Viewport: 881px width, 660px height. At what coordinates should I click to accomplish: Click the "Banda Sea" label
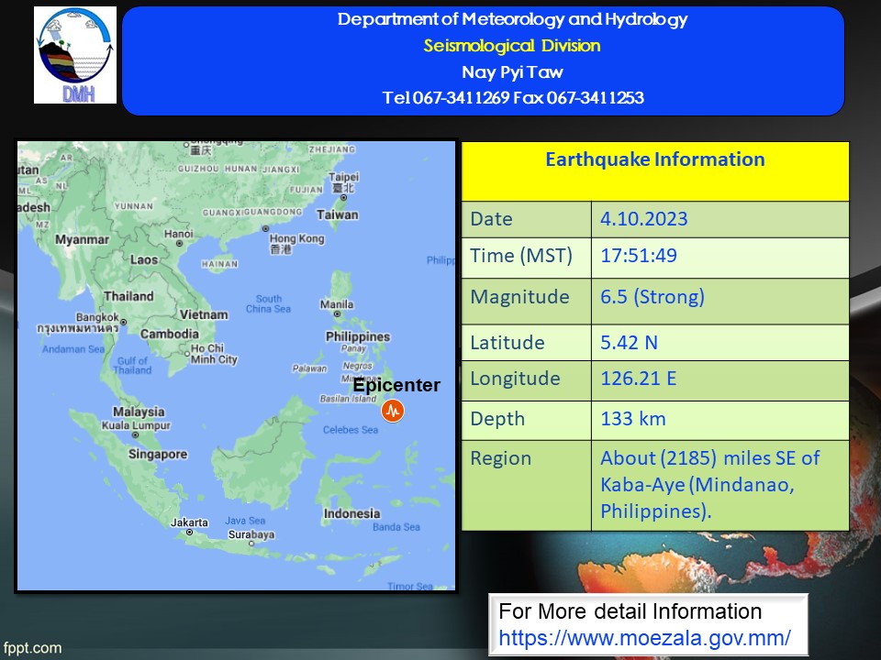(396, 527)
